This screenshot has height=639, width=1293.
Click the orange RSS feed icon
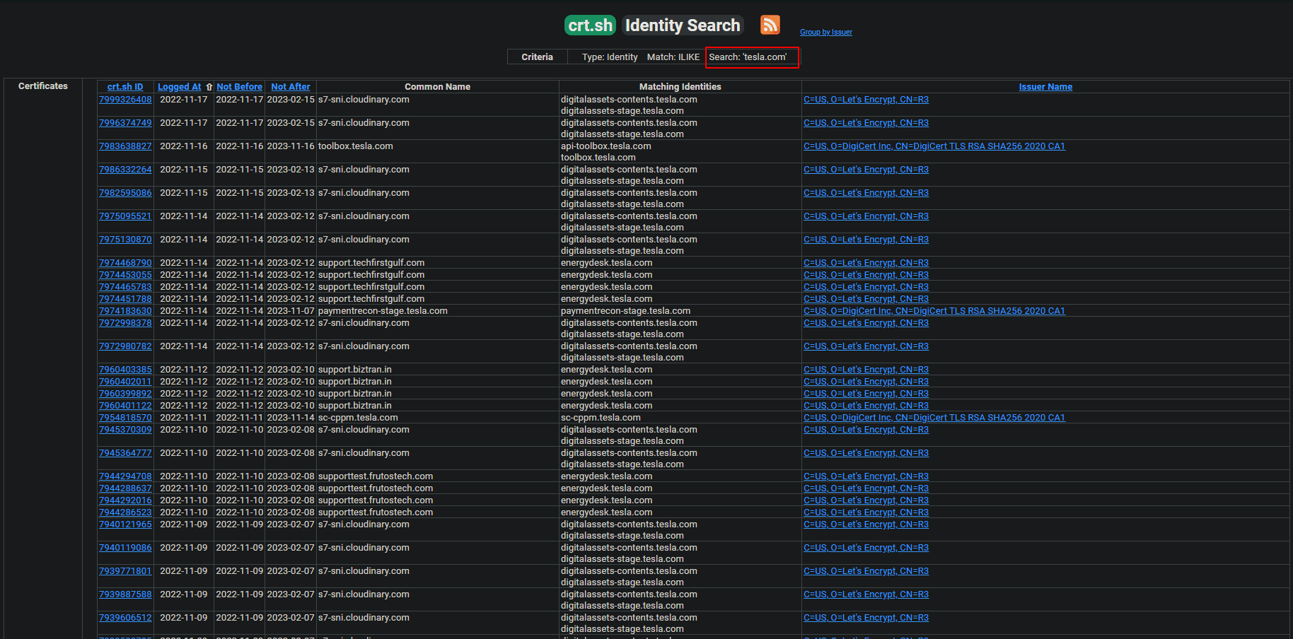(770, 25)
